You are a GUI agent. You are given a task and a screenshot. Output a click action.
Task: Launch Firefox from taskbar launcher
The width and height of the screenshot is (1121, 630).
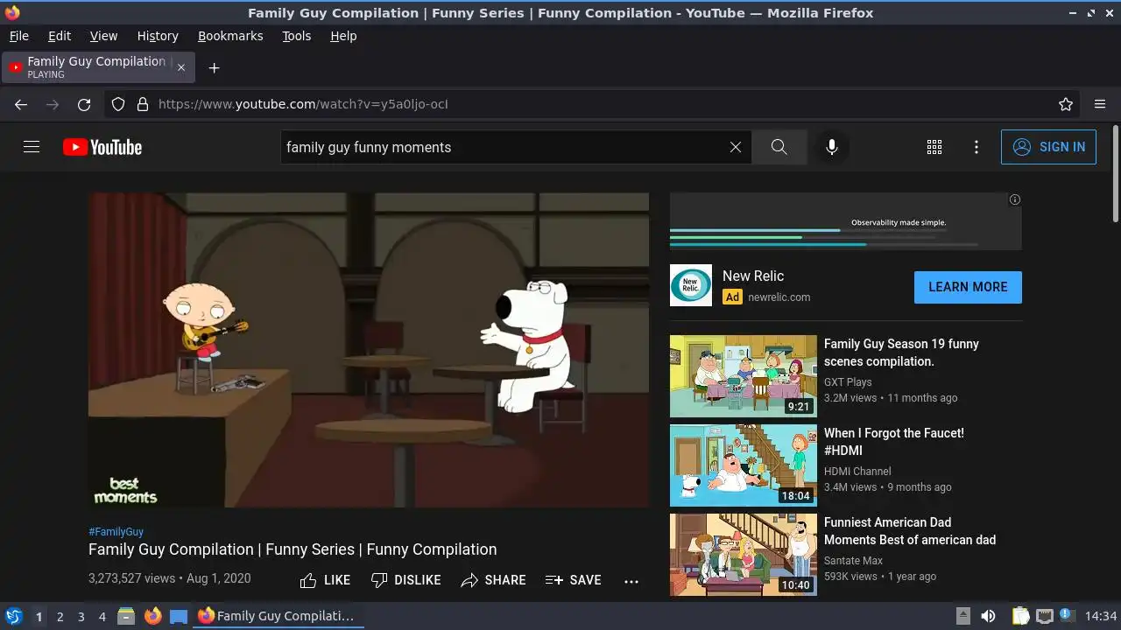click(x=152, y=616)
